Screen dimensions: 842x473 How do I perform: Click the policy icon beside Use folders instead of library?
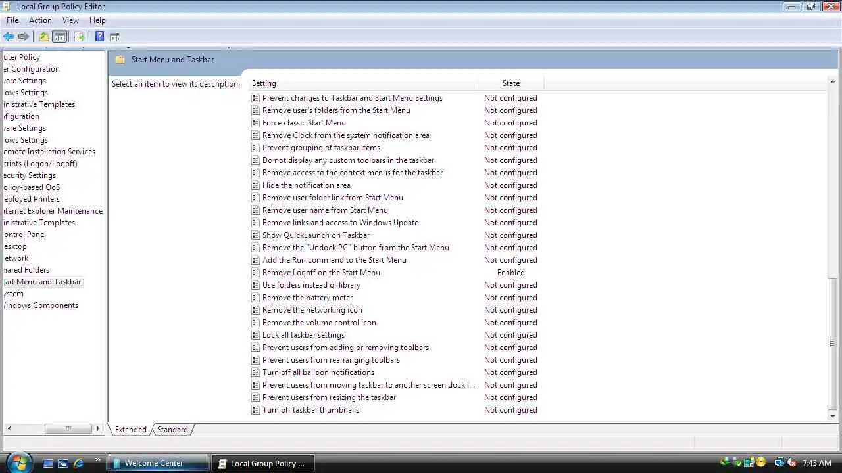click(256, 285)
